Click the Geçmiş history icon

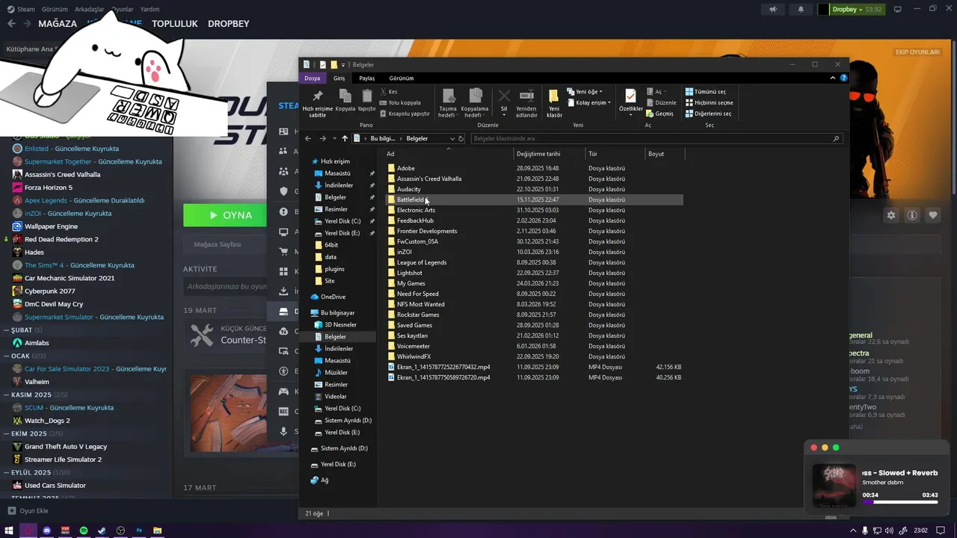tap(659, 114)
